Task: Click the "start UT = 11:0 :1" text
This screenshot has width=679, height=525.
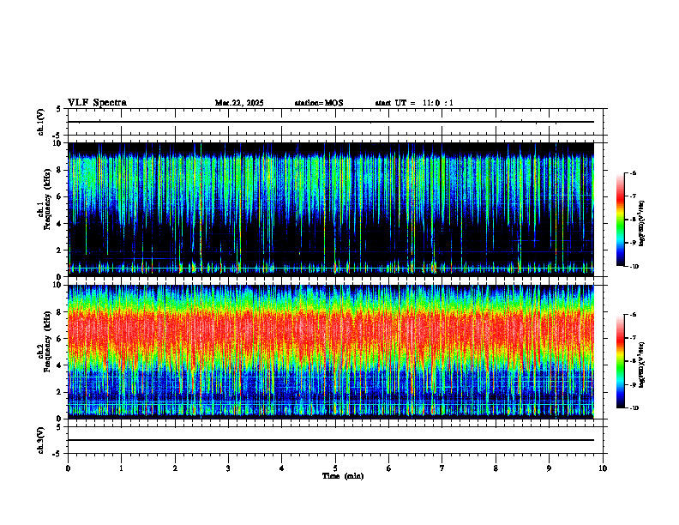Action: click(414, 103)
